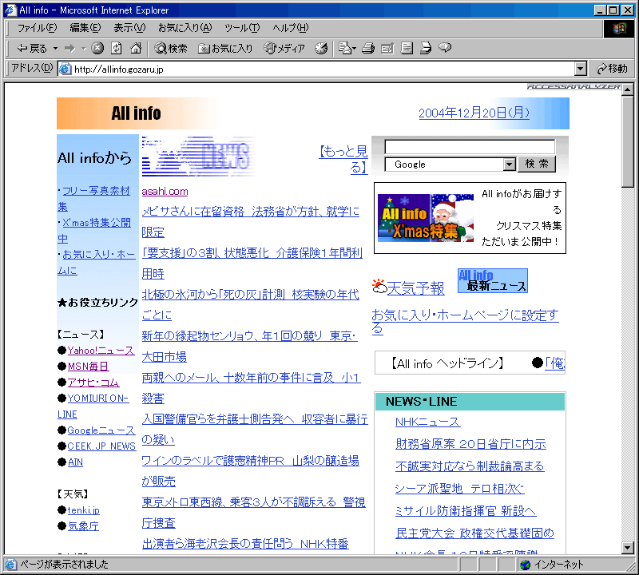
Task: Click the NEWS logo banner image
Action: click(x=198, y=157)
